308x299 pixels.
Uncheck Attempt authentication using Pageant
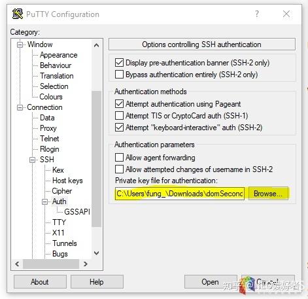(119, 104)
